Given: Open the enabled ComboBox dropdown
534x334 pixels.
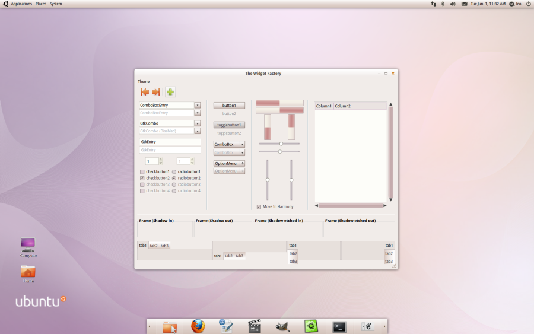Looking at the screenshot, I should point(229,144).
